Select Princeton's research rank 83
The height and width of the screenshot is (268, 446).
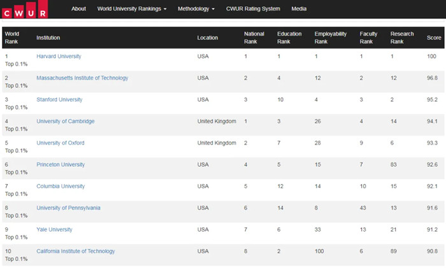click(x=393, y=164)
